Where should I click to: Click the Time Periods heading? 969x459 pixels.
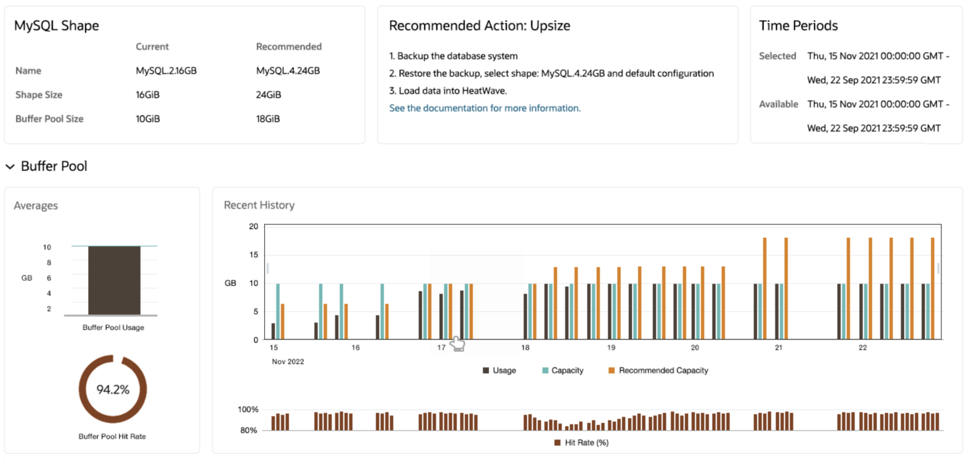click(798, 26)
